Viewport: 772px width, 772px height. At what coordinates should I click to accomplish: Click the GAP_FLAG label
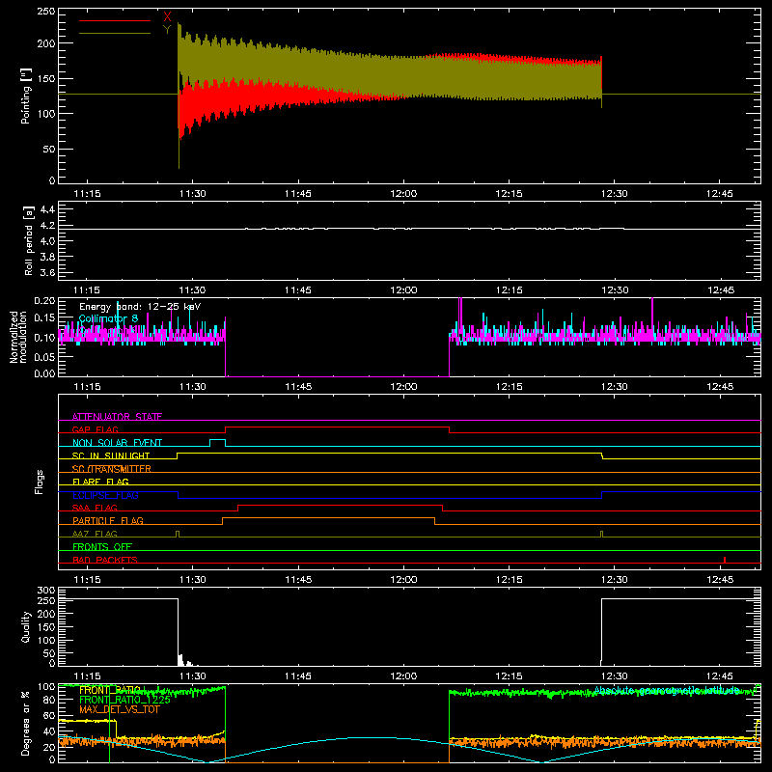(x=95, y=429)
